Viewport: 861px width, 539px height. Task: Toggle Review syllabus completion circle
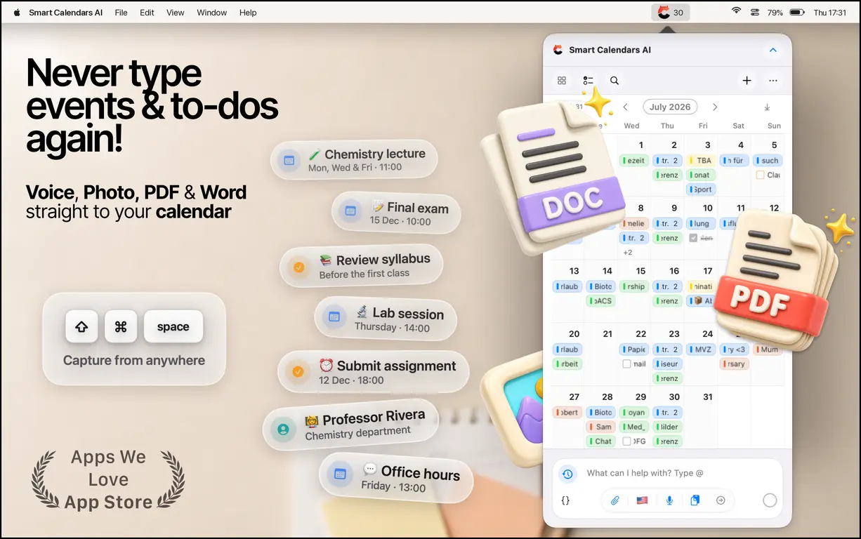299,267
